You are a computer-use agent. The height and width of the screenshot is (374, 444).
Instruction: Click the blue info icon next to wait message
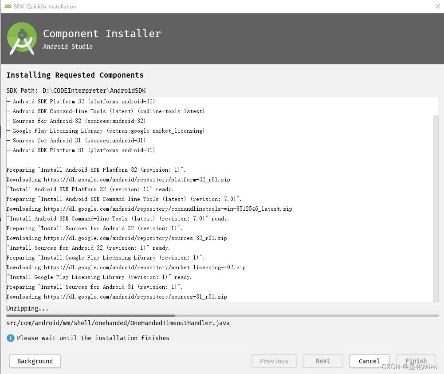pos(10,338)
